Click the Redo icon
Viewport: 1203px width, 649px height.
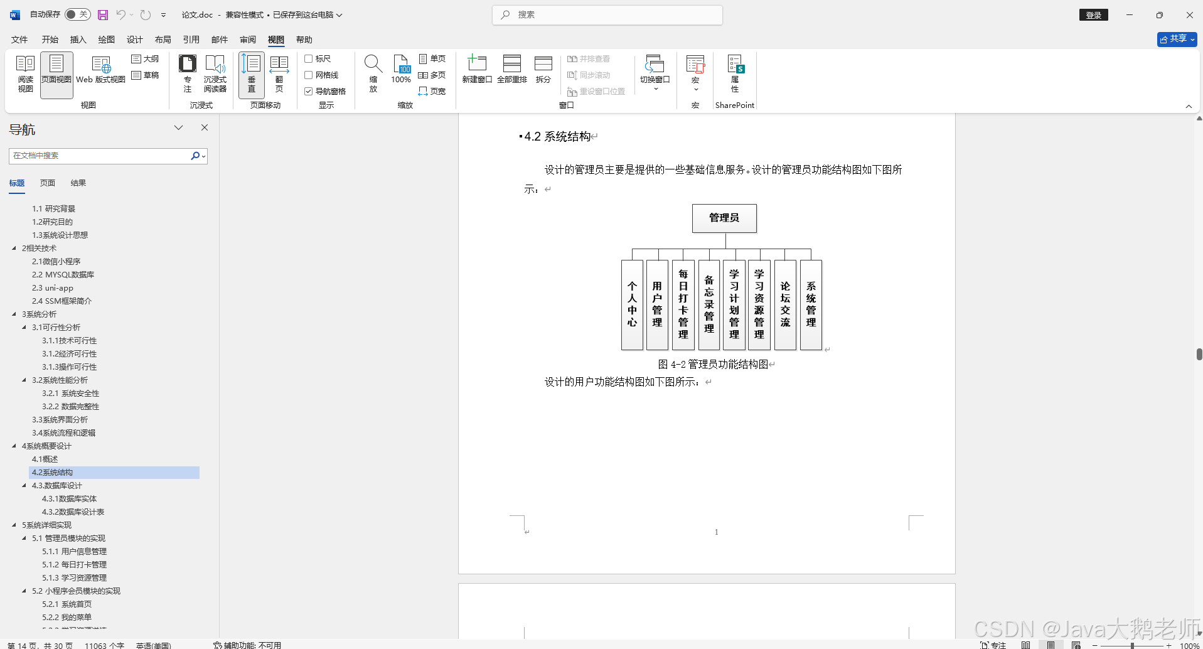click(146, 14)
